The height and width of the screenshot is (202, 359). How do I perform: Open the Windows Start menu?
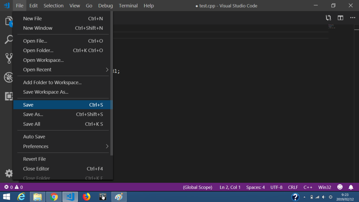[6, 197]
